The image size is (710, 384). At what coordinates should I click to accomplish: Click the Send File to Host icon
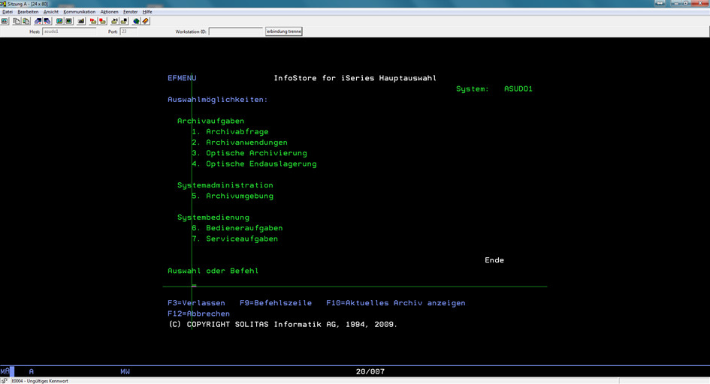(x=38, y=21)
